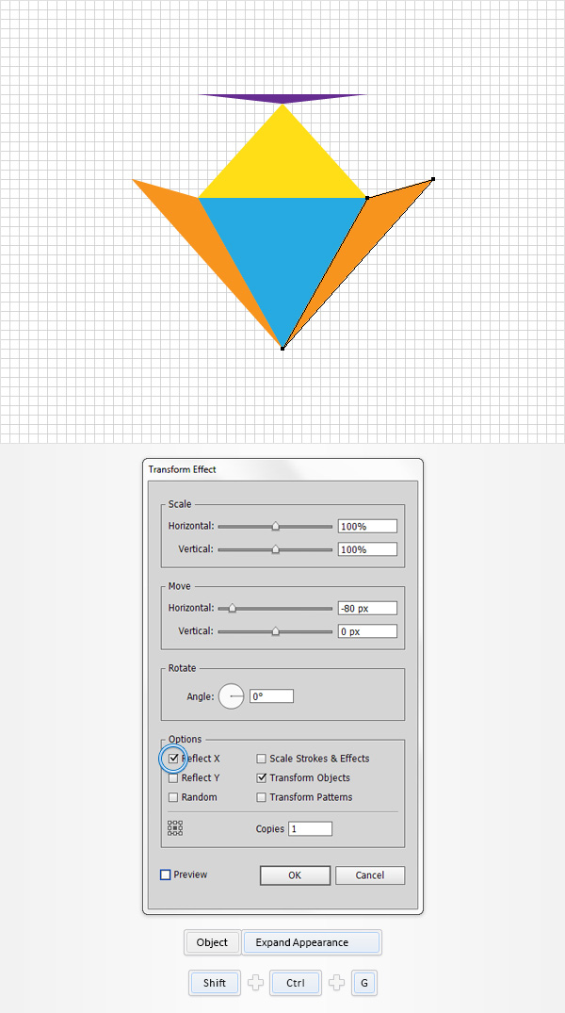Open the Object menu
This screenshot has width=565, height=1013.
(213, 942)
